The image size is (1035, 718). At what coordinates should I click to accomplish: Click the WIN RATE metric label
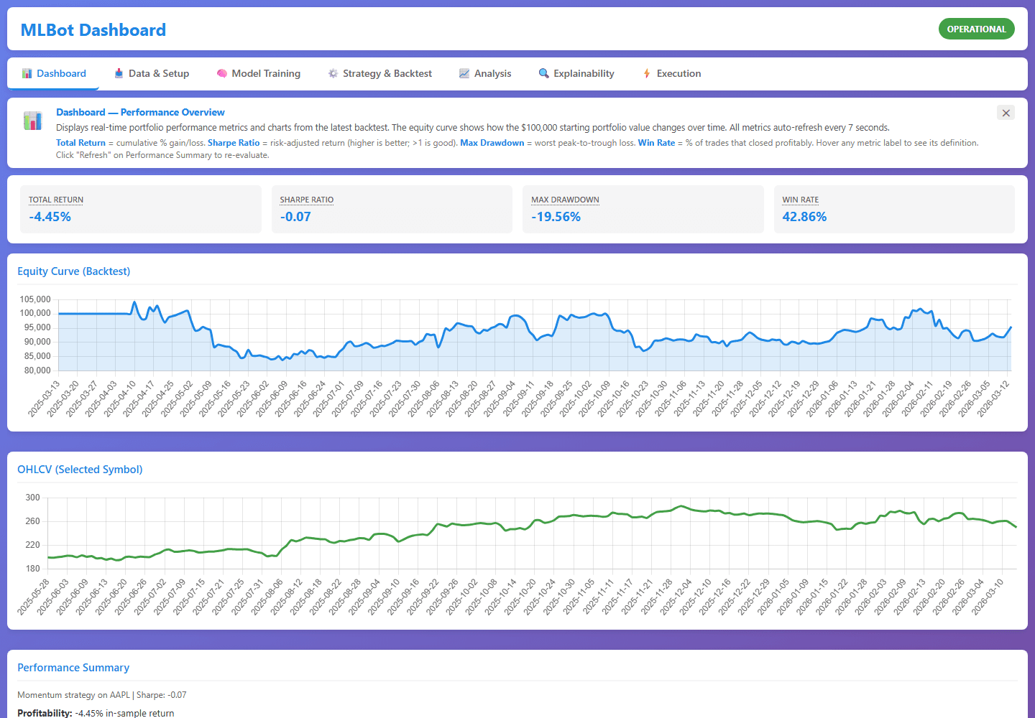tap(801, 200)
